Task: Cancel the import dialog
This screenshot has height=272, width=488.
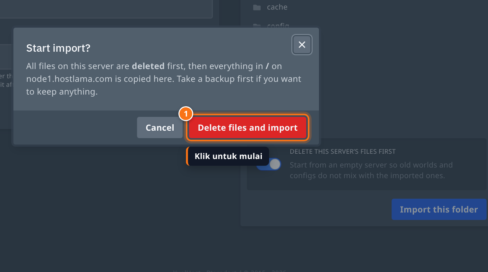Action: click(x=160, y=127)
